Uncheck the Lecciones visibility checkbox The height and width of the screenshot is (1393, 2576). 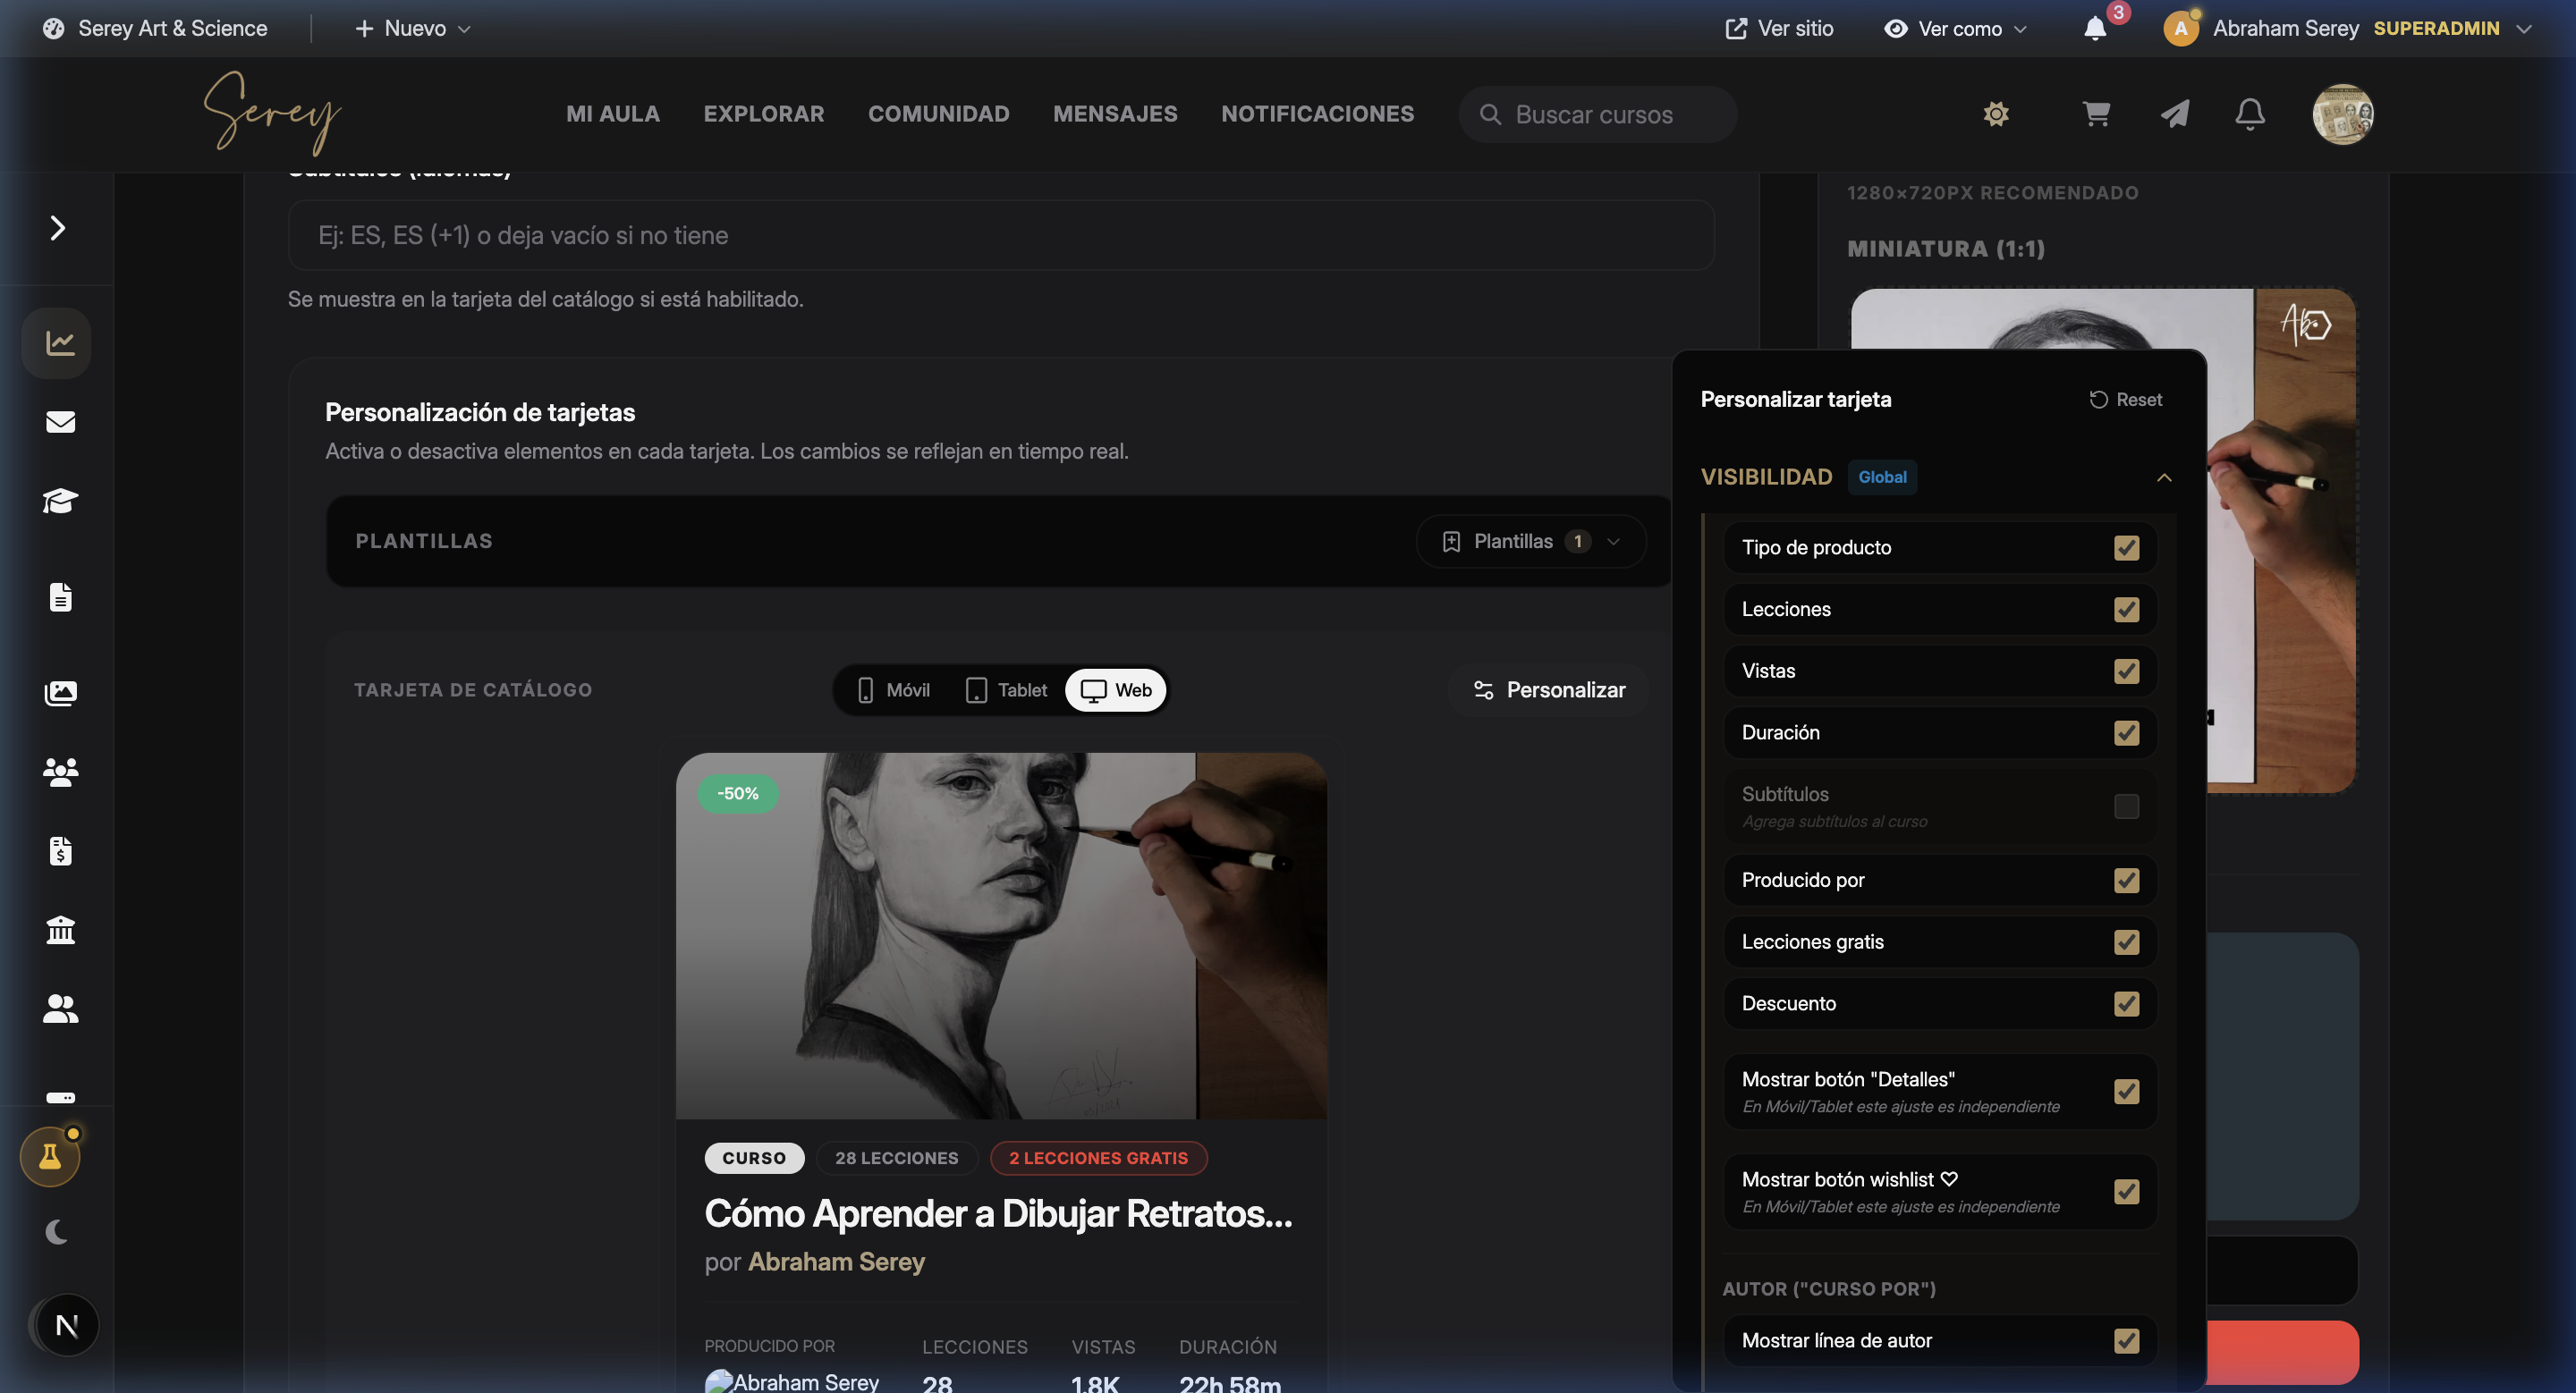[x=2126, y=610]
